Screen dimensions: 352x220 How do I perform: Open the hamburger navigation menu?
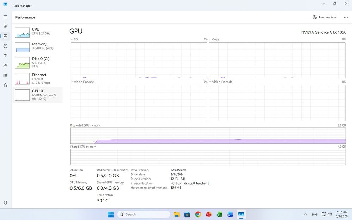(x=5, y=17)
